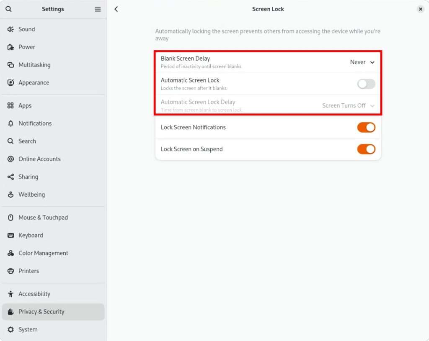The height and width of the screenshot is (341, 429).
Task: Click the Wellbeing icon in the sidebar
Action: 11,195
